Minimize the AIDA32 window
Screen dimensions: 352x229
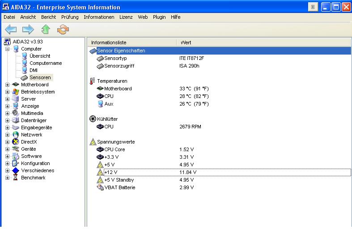(x=326, y=7)
